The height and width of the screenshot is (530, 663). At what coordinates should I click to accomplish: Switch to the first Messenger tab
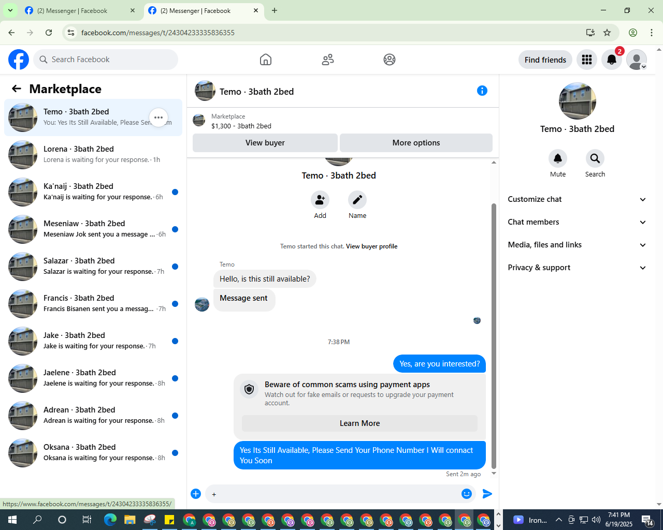point(80,10)
